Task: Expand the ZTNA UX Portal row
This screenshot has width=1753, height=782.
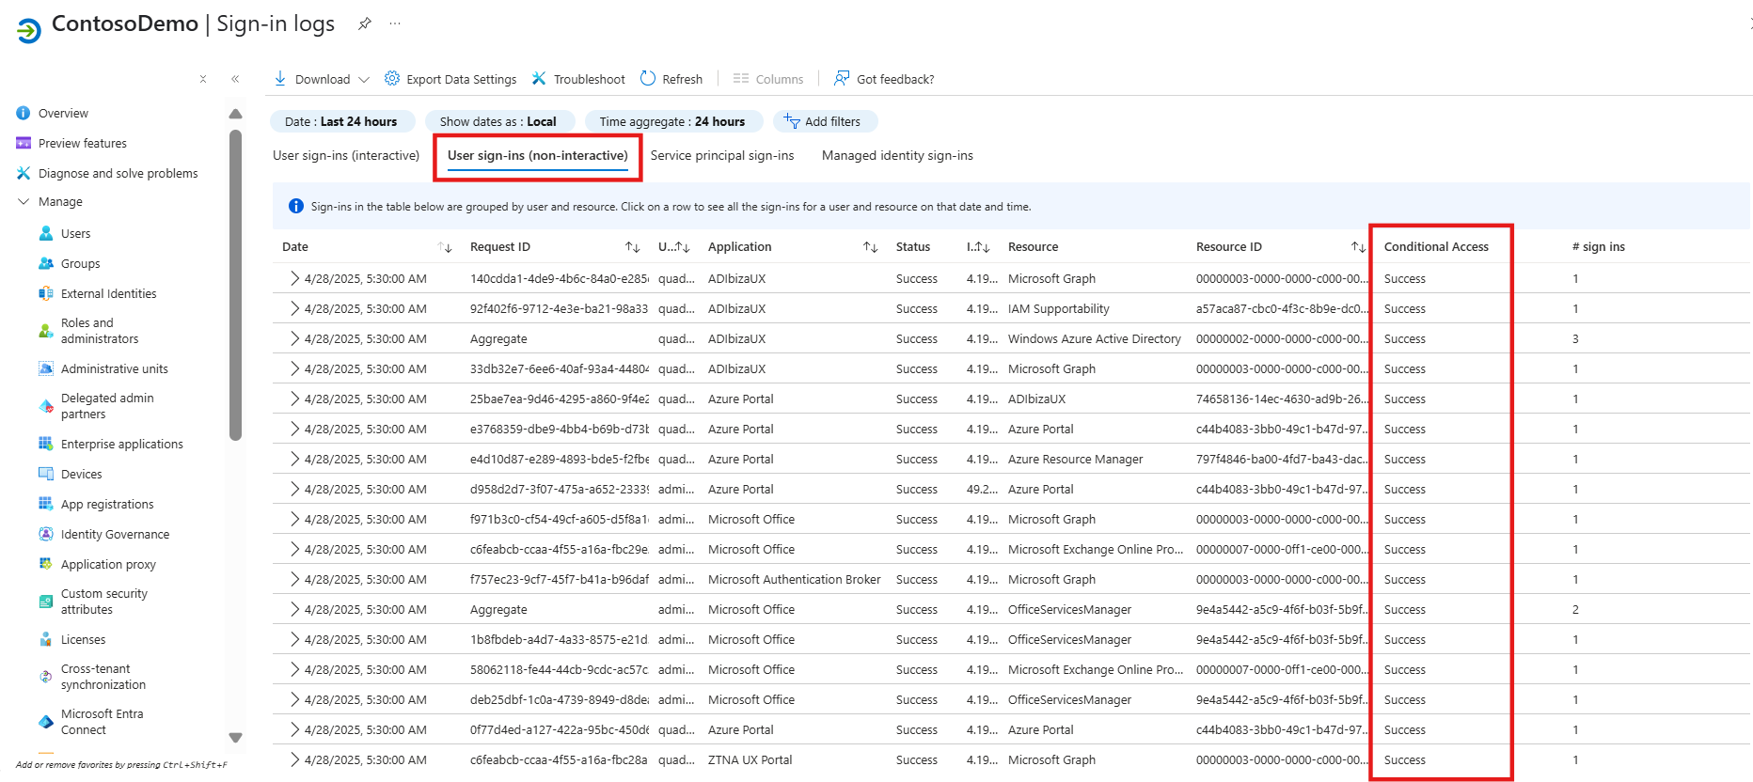Action: coord(294,759)
